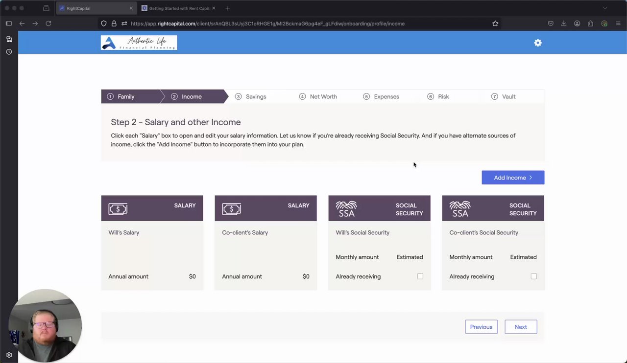Click the SSA logo on Will's Social Security
The height and width of the screenshot is (363, 627).
click(346, 209)
